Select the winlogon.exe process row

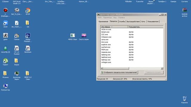tap(132, 62)
